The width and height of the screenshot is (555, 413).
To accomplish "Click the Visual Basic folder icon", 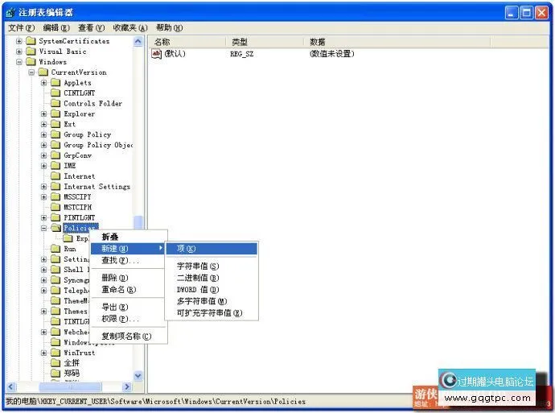I will click(31, 52).
